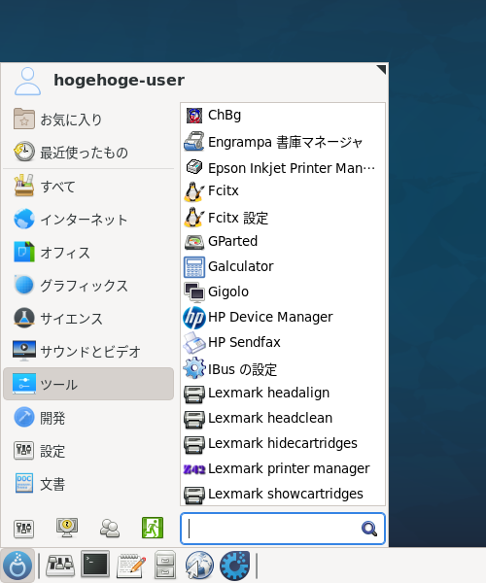486x583 pixels.
Task: Run Lexmark headclean
Action: [283, 418]
